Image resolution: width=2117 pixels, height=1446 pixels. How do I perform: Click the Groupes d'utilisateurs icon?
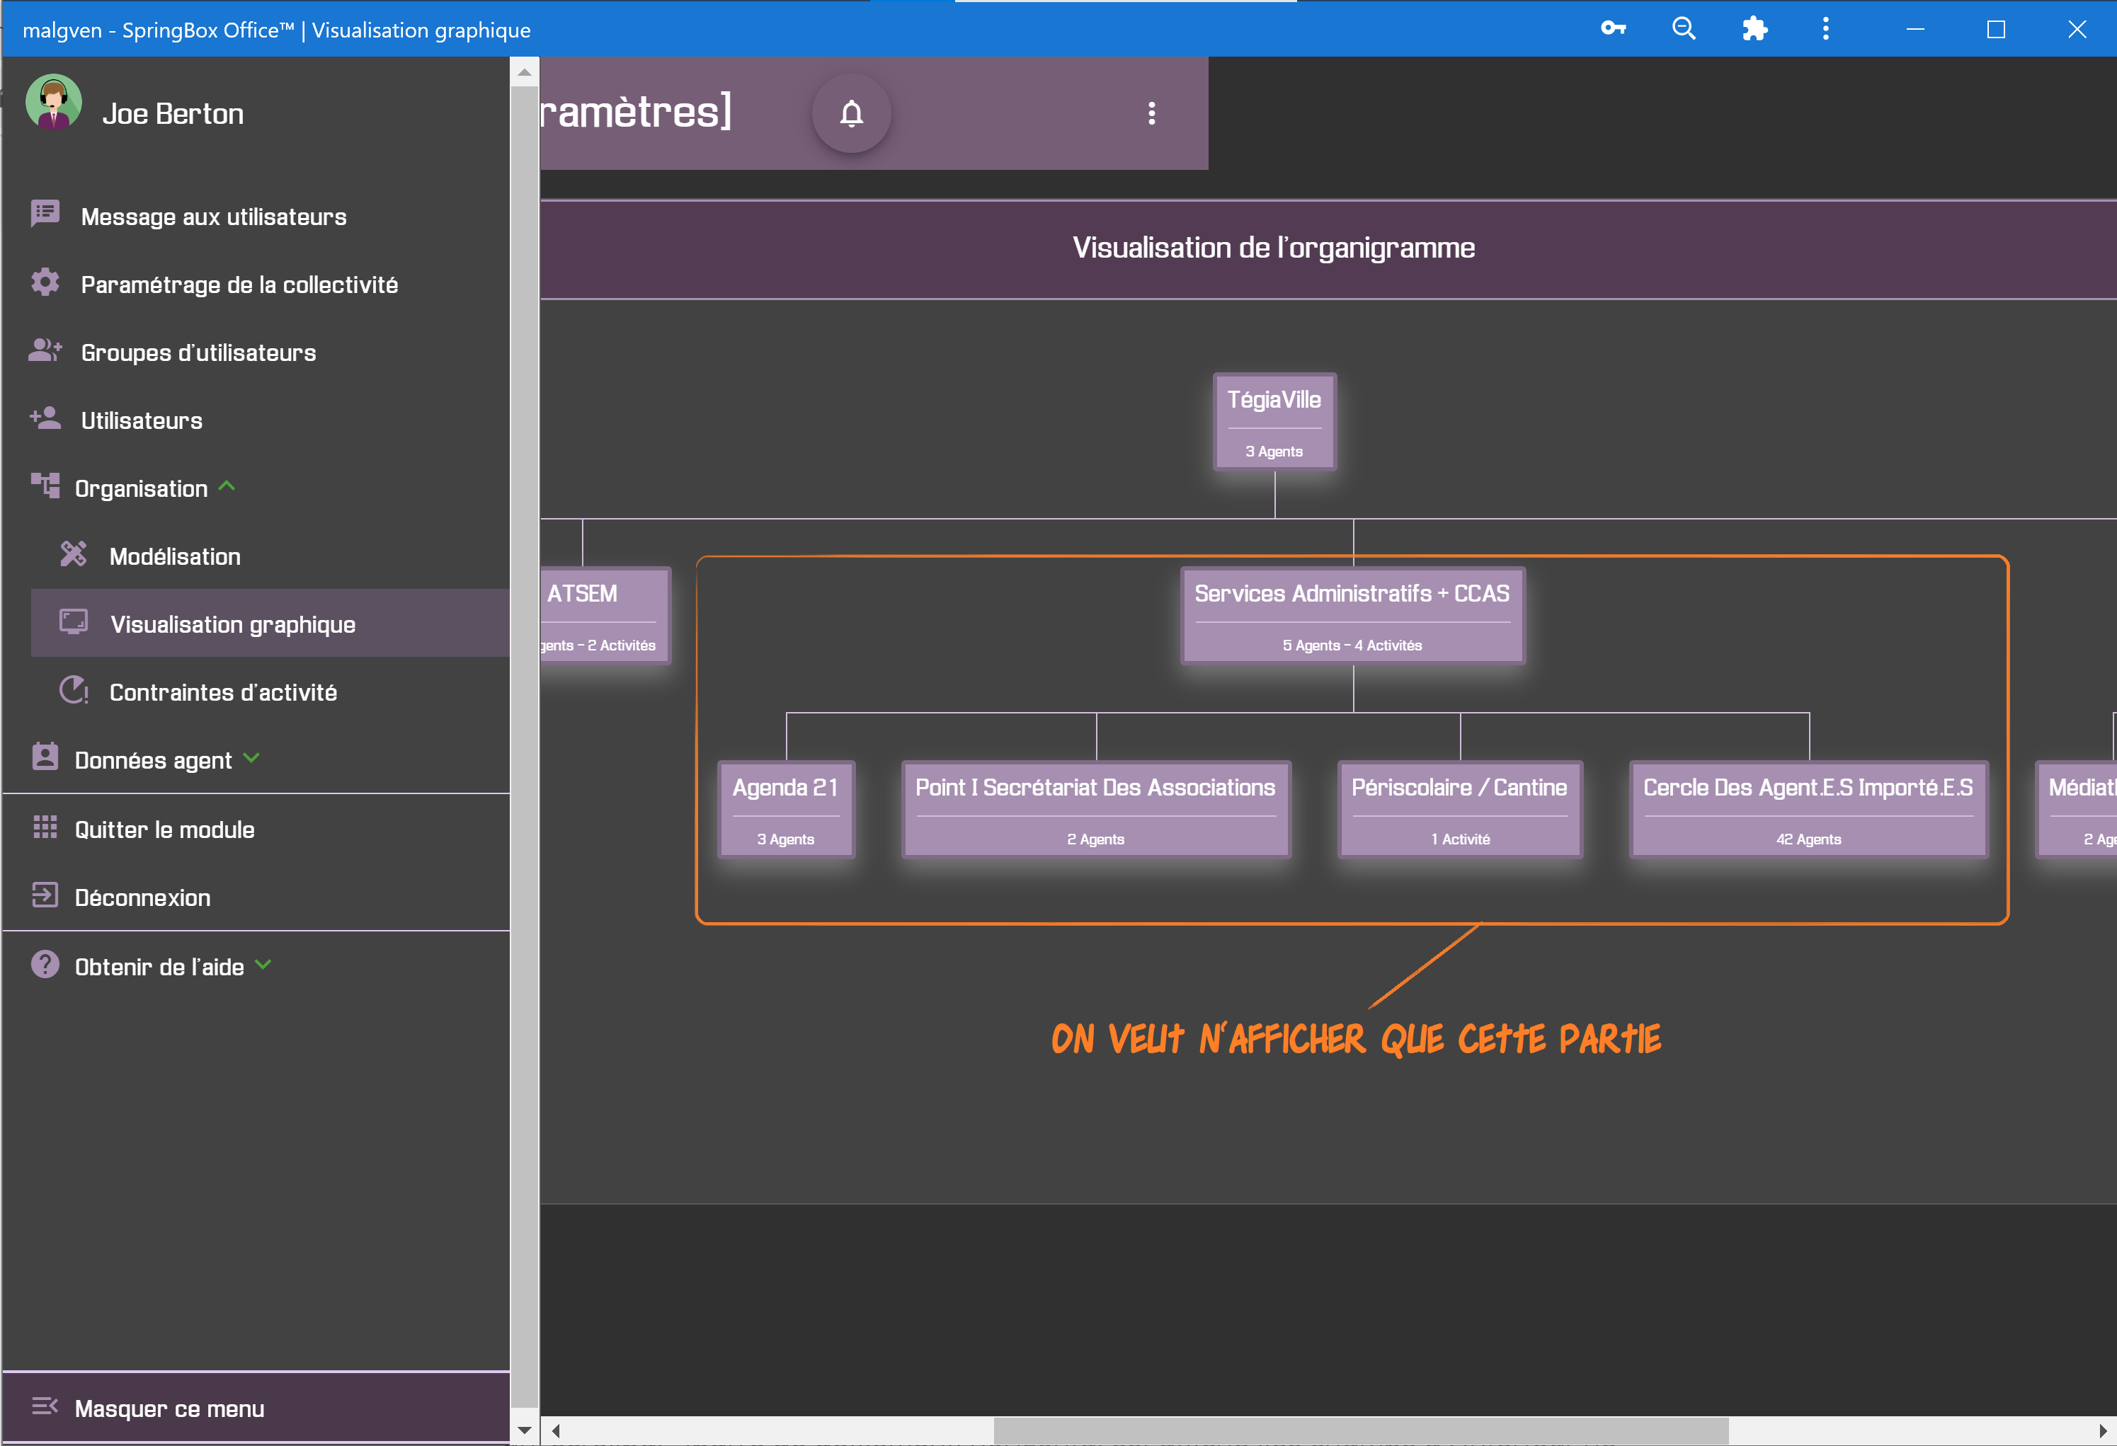pos(43,352)
